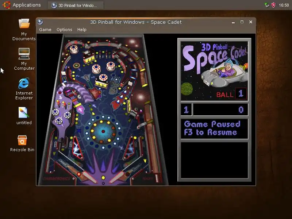292x219 pixels.
Task: Click the clock showing 16:58
Action: pyautogui.click(x=284, y=5)
